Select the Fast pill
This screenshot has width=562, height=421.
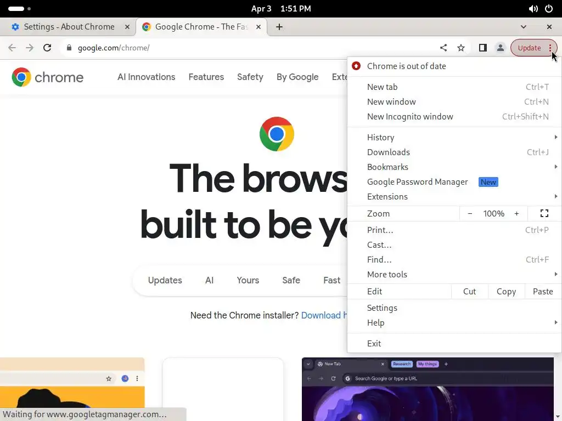coord(331,280)
